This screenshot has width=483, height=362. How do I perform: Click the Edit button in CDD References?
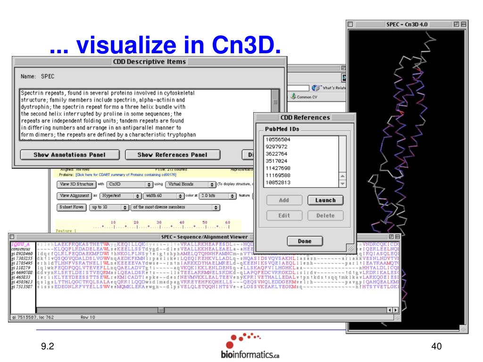tap(284, 215)
